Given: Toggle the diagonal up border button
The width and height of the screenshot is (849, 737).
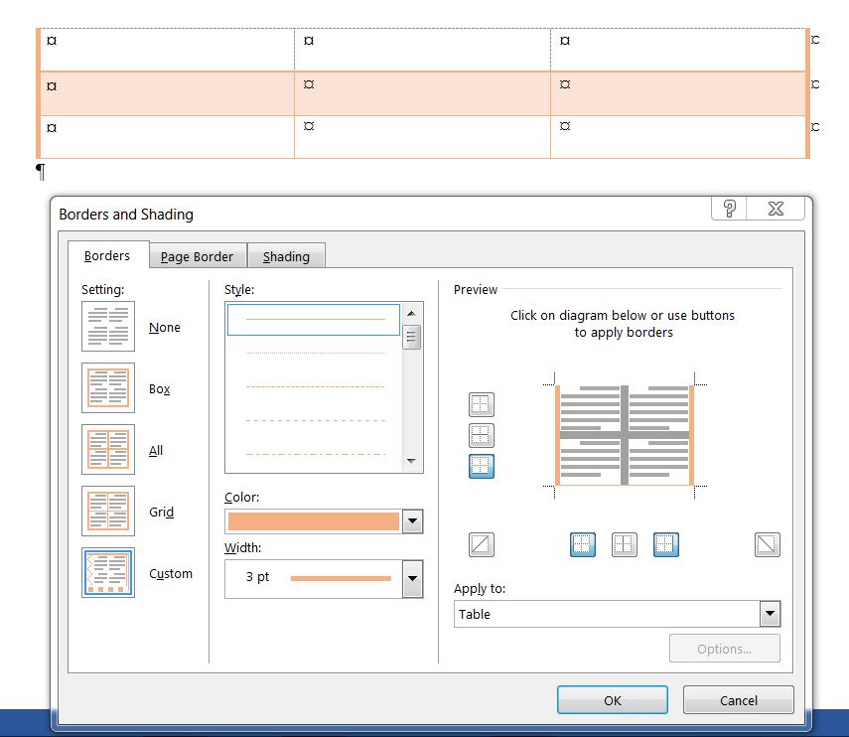Looking at the screenshot, I should click(481, 544).
